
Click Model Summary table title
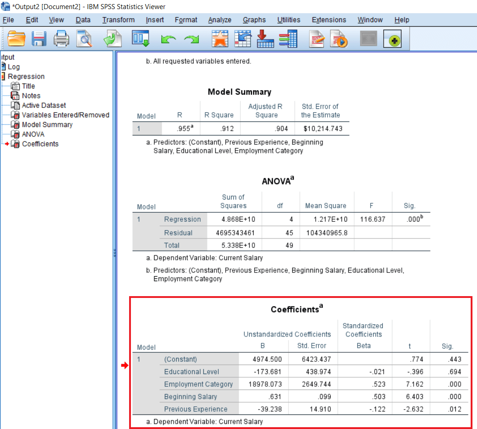tap(240, 92)
